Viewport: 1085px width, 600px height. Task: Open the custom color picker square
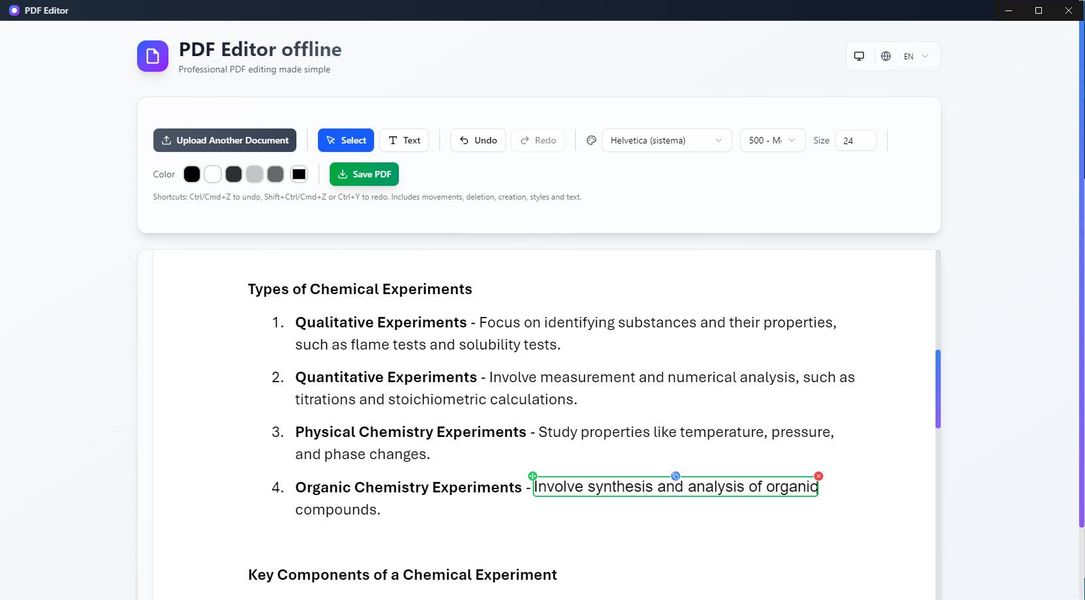pos(299,174)
